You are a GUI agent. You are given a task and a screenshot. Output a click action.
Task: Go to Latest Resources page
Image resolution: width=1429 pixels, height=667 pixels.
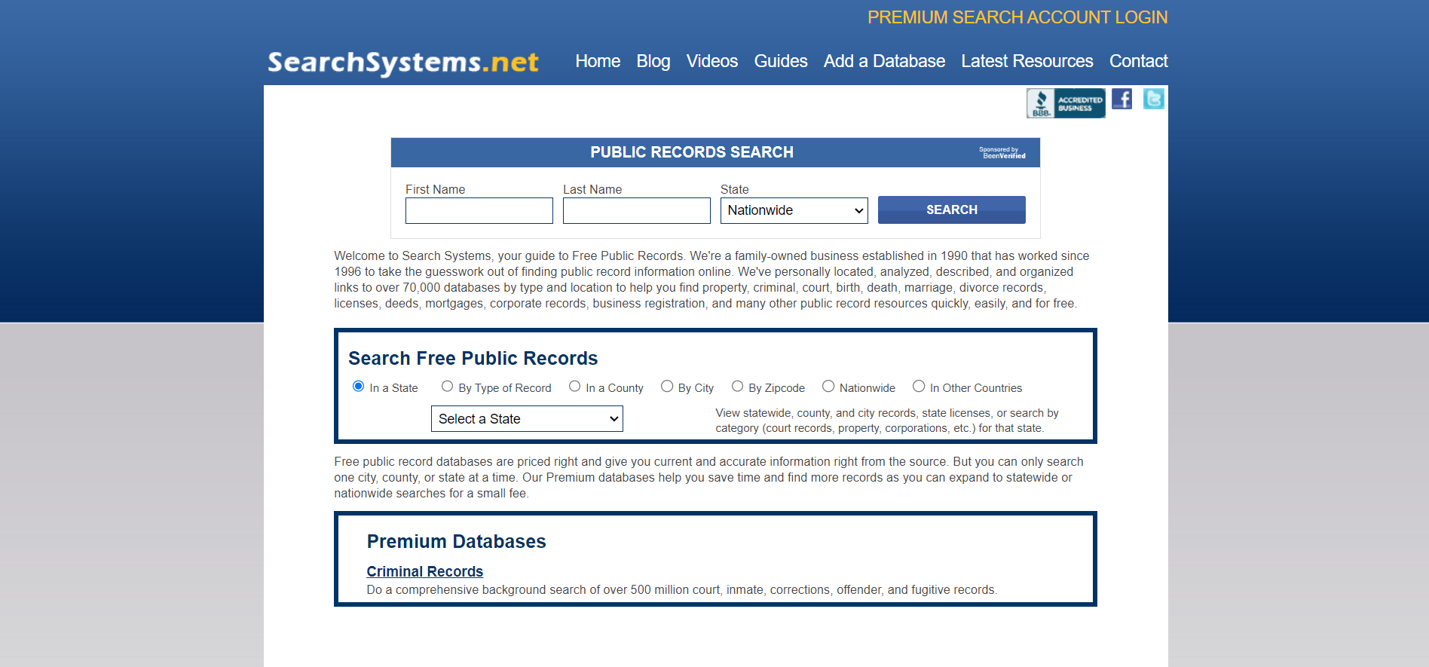click(x=1027, y=61)
